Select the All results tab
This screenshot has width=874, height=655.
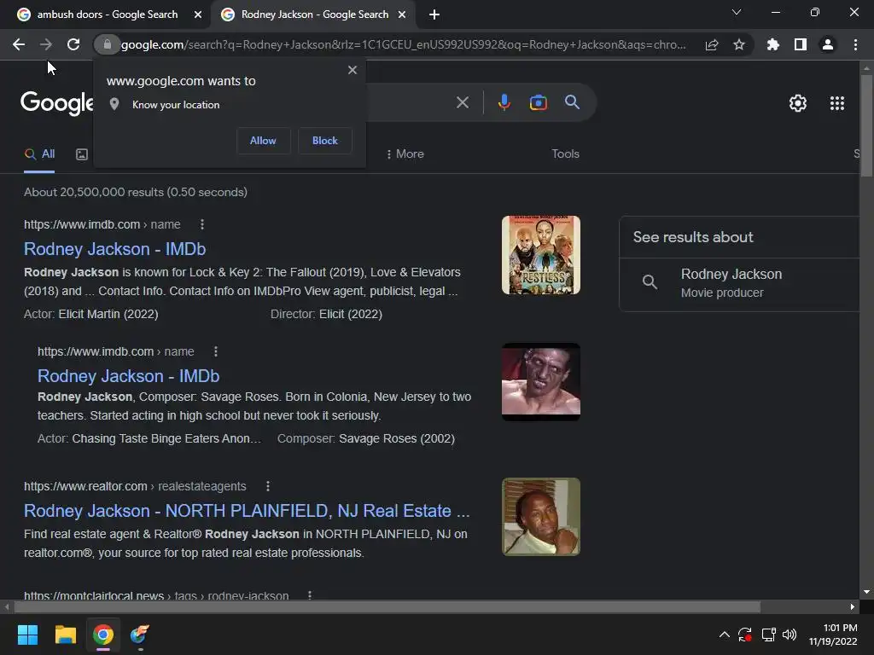coord(39,154)
